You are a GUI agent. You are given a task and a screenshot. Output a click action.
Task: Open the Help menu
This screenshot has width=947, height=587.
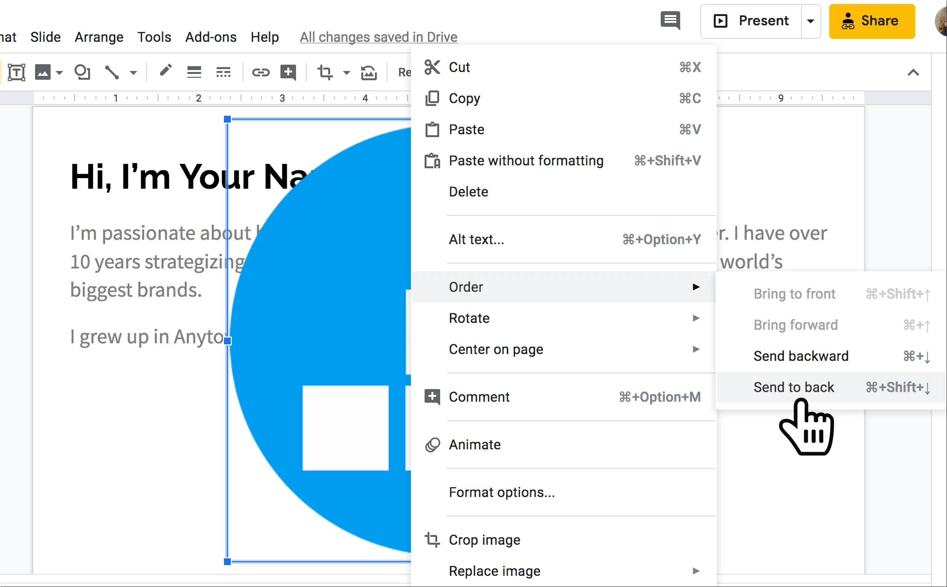point(265,37)
